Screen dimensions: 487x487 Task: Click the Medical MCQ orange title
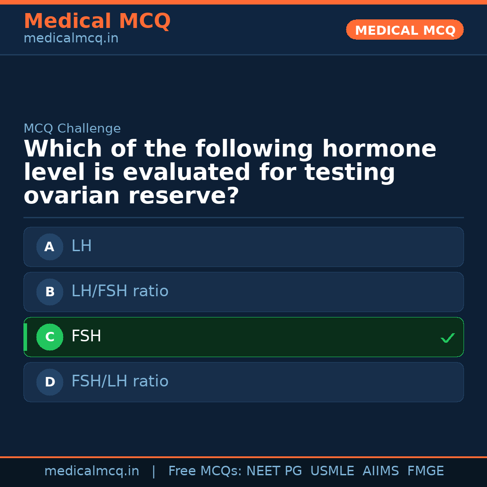coord(97,21)
